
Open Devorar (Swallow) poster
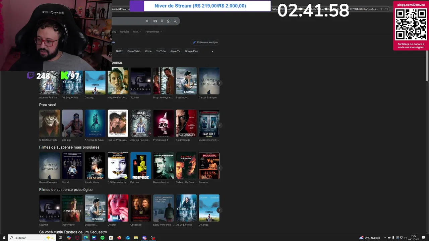point(118,208)
